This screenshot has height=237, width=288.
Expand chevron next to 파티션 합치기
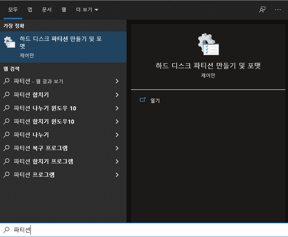coord(117,94)
